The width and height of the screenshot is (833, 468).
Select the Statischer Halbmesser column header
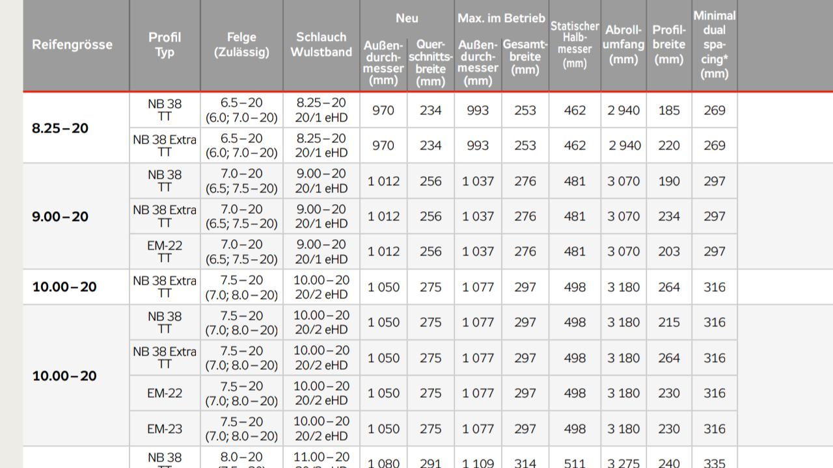click(575, 45)
